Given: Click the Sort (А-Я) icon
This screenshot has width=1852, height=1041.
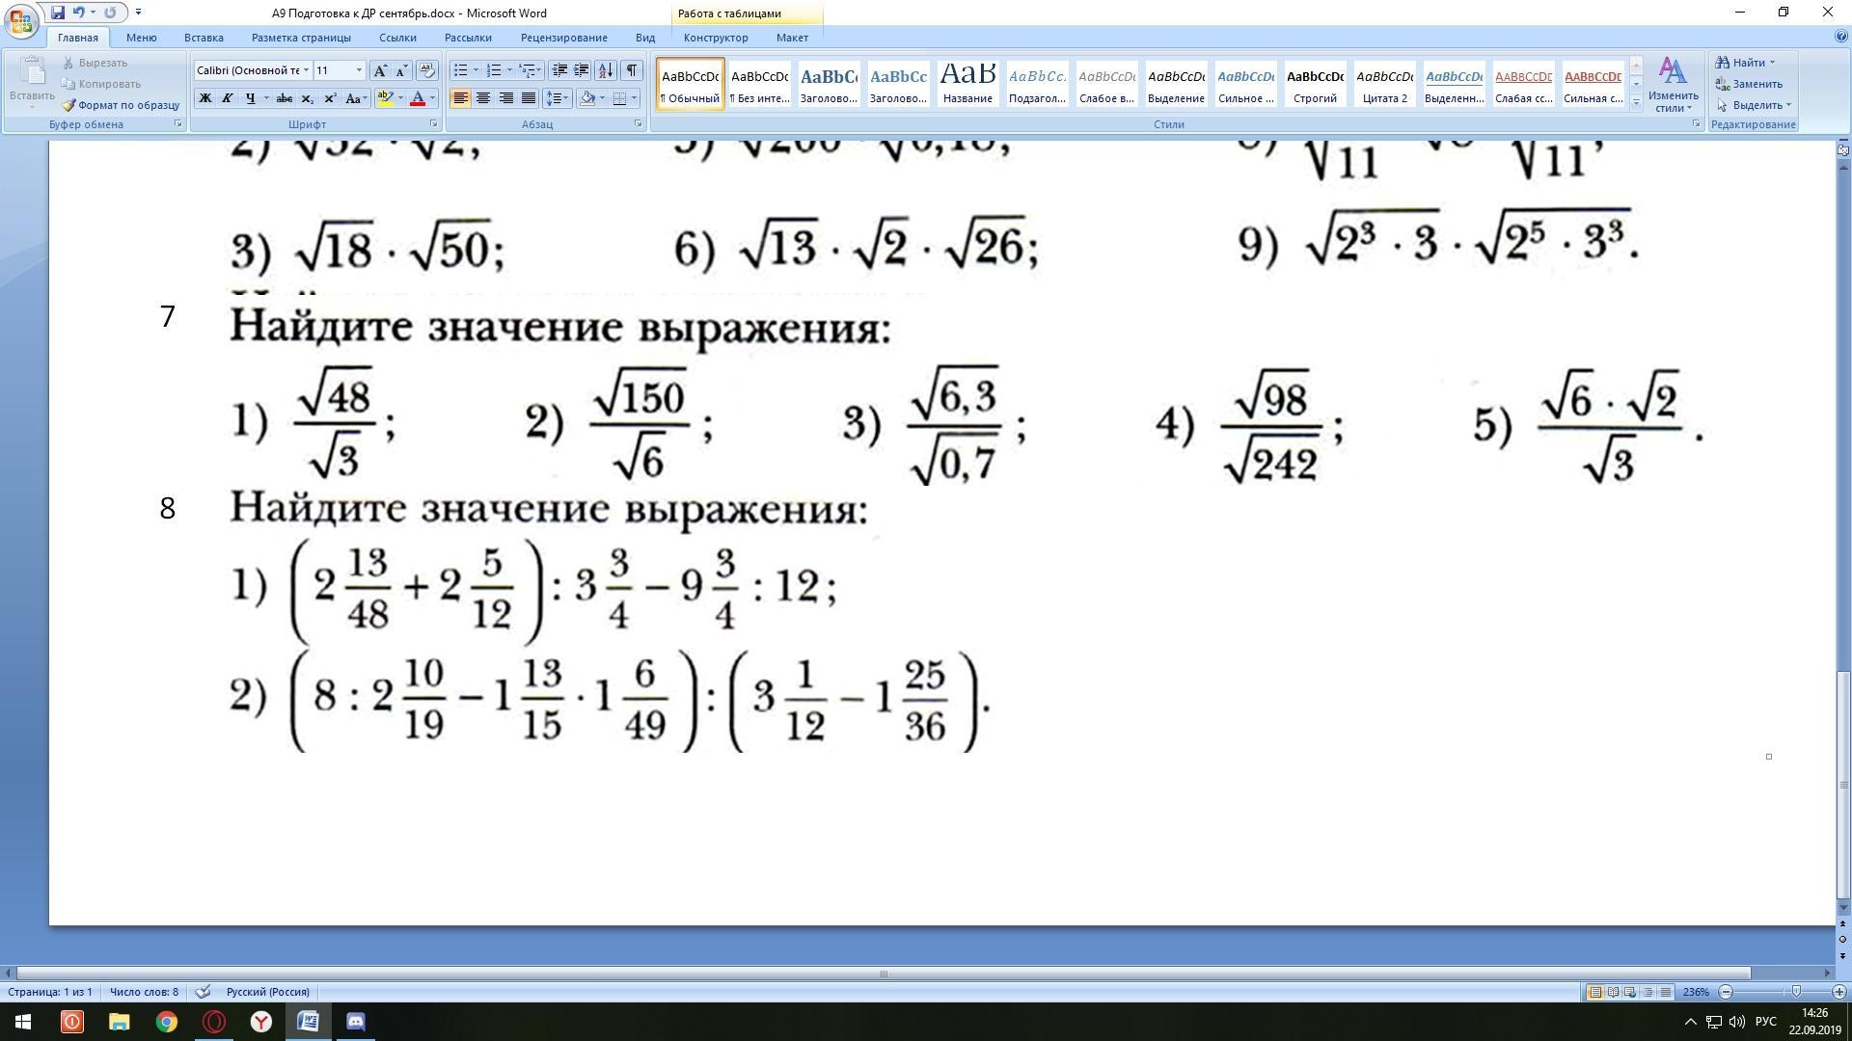Looking at the screenshot, I should coord(606,70).
